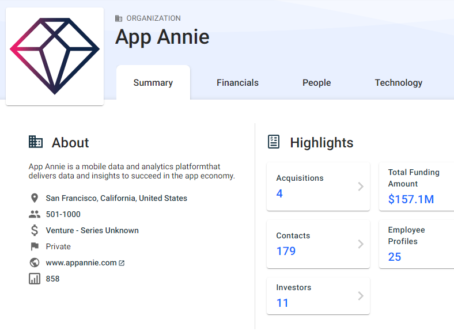The height and width of the screenshot is (331, 454).
Task: Click the organization building icon above title
Action: pyautogui.click(x=119, y=18)
